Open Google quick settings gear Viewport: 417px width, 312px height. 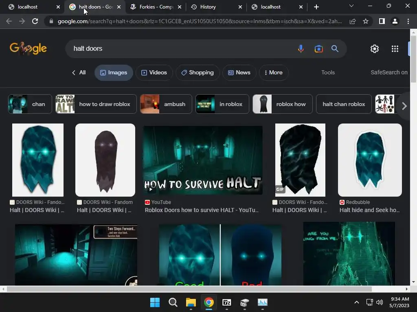coord(375,49)
